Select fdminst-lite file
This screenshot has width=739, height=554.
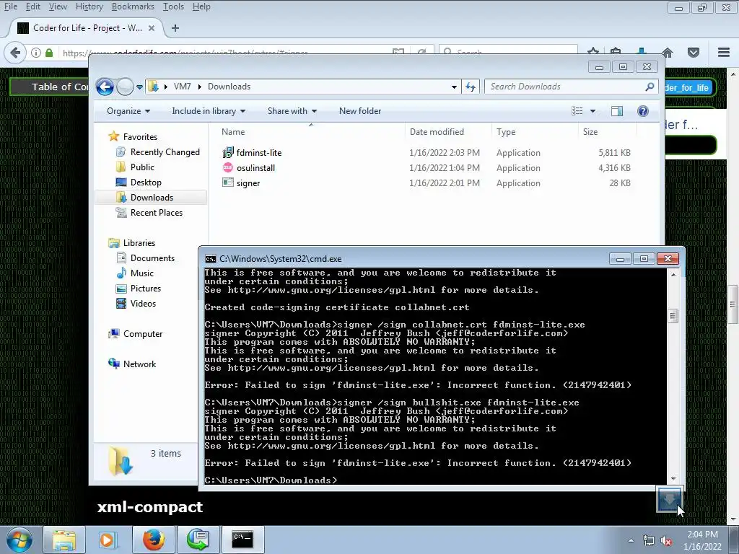[259, 153]
